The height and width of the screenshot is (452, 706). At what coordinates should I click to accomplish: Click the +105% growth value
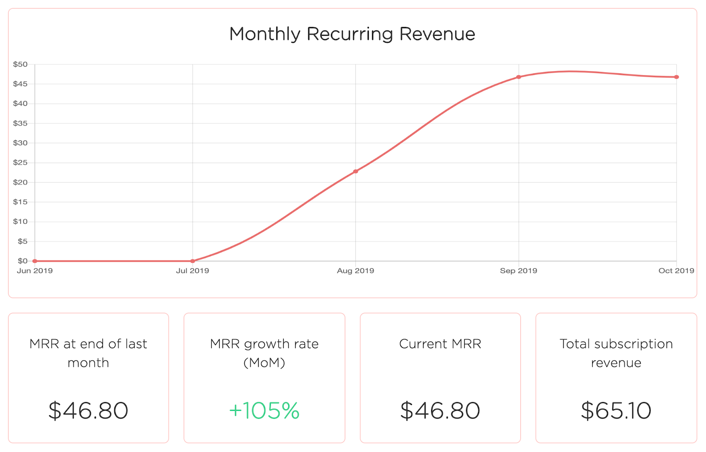264,411
